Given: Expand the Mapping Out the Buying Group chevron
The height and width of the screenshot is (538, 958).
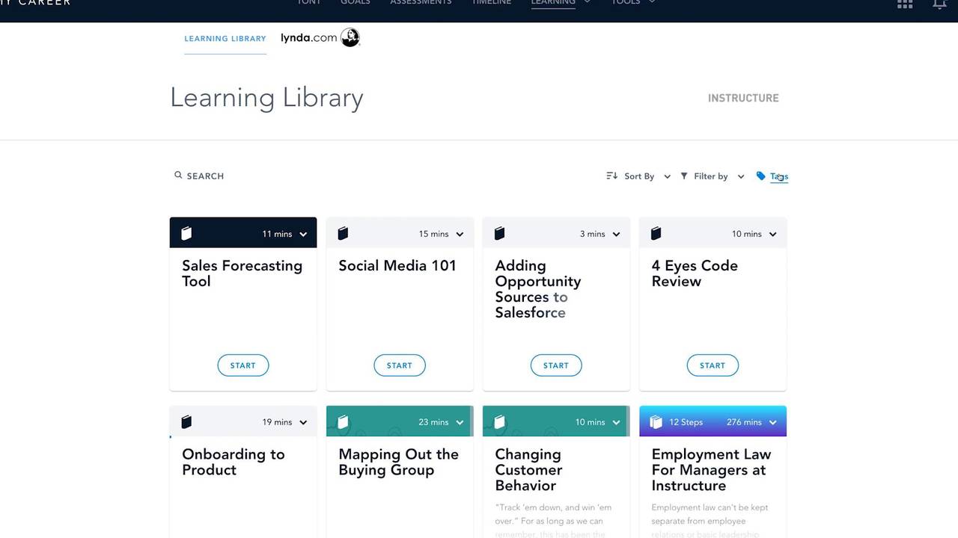Looking at the screenshot, I should [x=459, y=421].
